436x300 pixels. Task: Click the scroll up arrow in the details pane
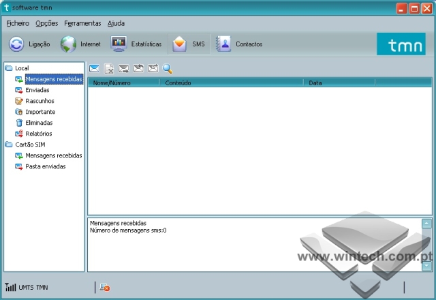(426, 224)
